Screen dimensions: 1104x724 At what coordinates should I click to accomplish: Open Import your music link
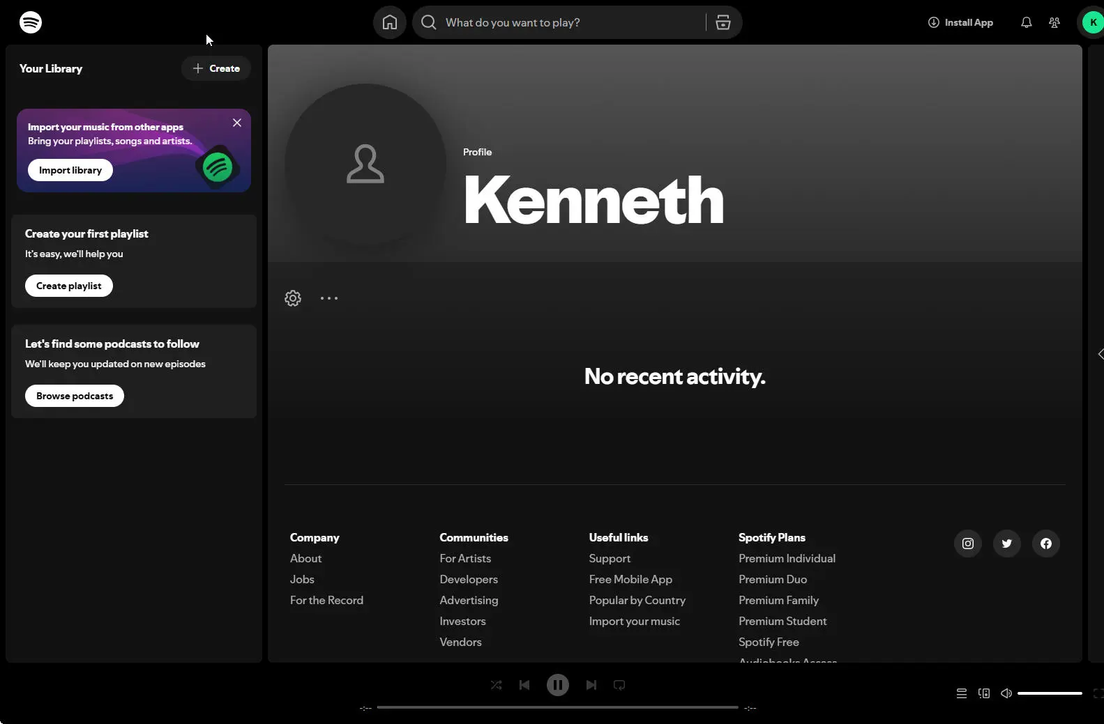(635, 622)
